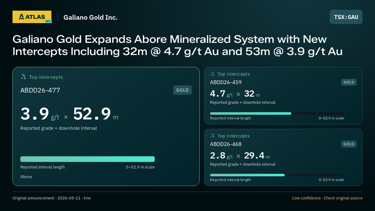The height and width of the screenshot is (211, 375).
Task: Click the ABDD26-468 hole ID
Action: pyautogui.click(x=226, y=144)
